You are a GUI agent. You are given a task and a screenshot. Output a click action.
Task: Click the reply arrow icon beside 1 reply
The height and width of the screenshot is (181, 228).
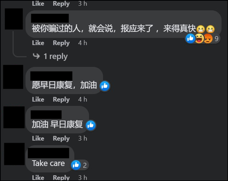pos(36,56)
